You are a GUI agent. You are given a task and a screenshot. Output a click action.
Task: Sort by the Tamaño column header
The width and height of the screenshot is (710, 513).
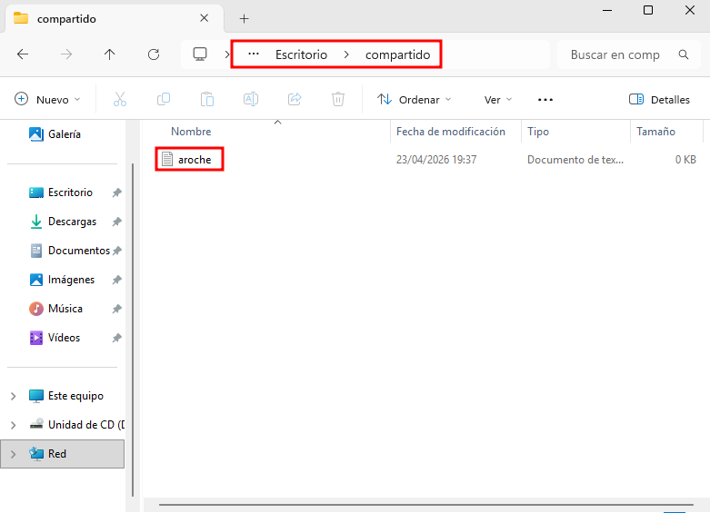(x=655, y=132)
